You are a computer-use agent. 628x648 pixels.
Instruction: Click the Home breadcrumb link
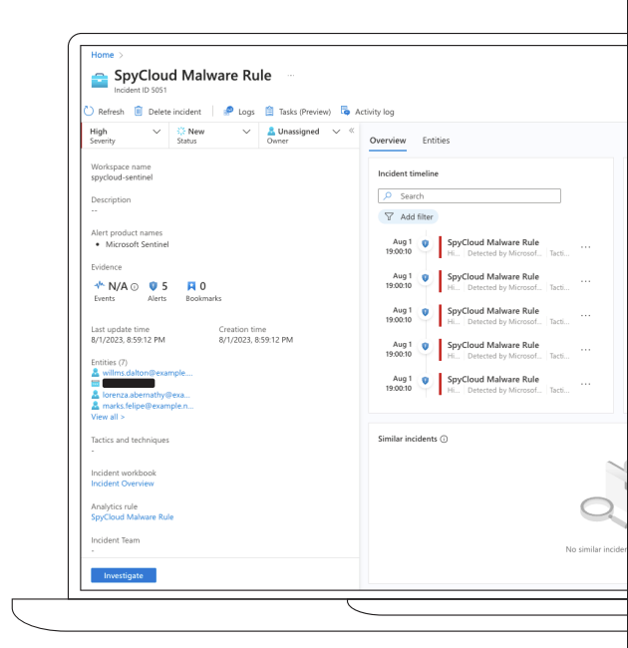point(103,55)
